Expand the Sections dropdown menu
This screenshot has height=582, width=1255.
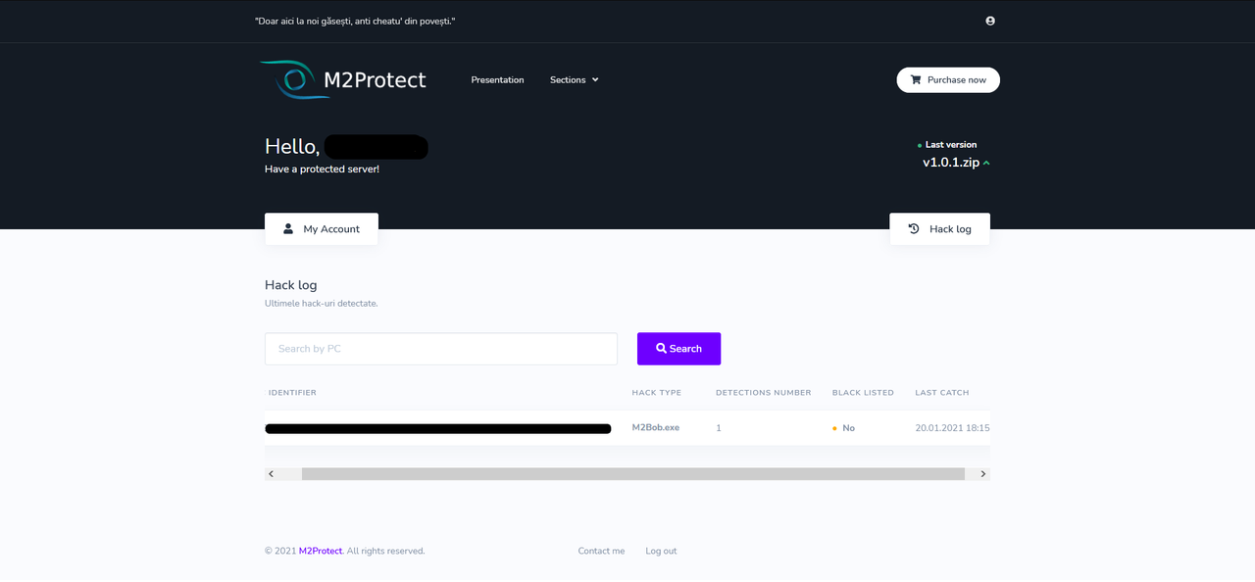(574, 80)
